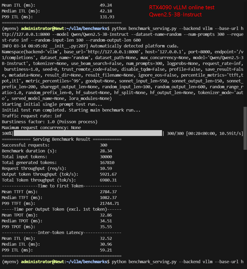This screenshot has height=269, width=247.
Task: Click the "Burstiness factor: 1.0" output line
Action: point(49,122)
